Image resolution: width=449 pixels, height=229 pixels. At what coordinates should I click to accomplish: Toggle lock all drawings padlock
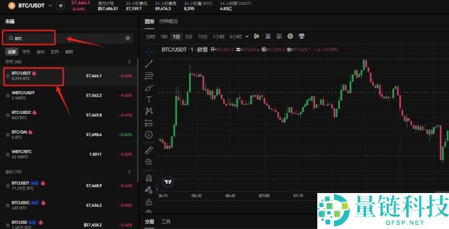point(149,203)
